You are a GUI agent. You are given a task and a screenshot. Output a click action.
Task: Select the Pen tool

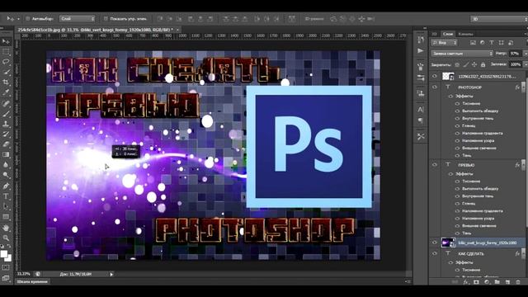[6, 186]
